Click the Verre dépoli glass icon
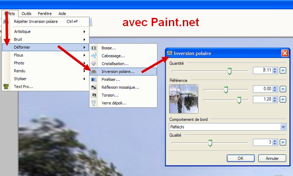The height and width of the screenshot is (176, 293). [x=94, y=103]
